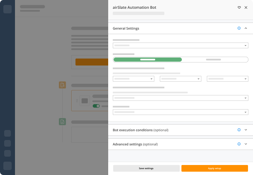
Task: Click the bottom-most sidebar tile
Action: point(7,166)
